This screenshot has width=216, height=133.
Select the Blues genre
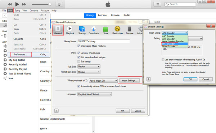(x=43, y=62)
